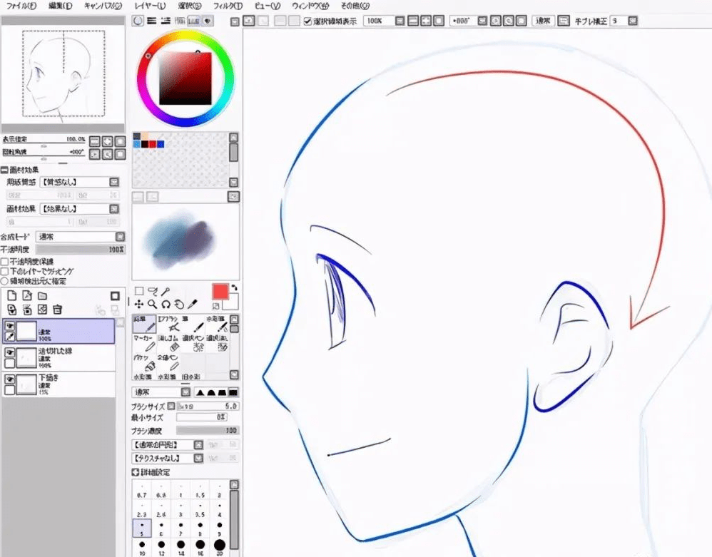Select the Pencil brush tool
The image size is (712, 557).
(145, 327)
